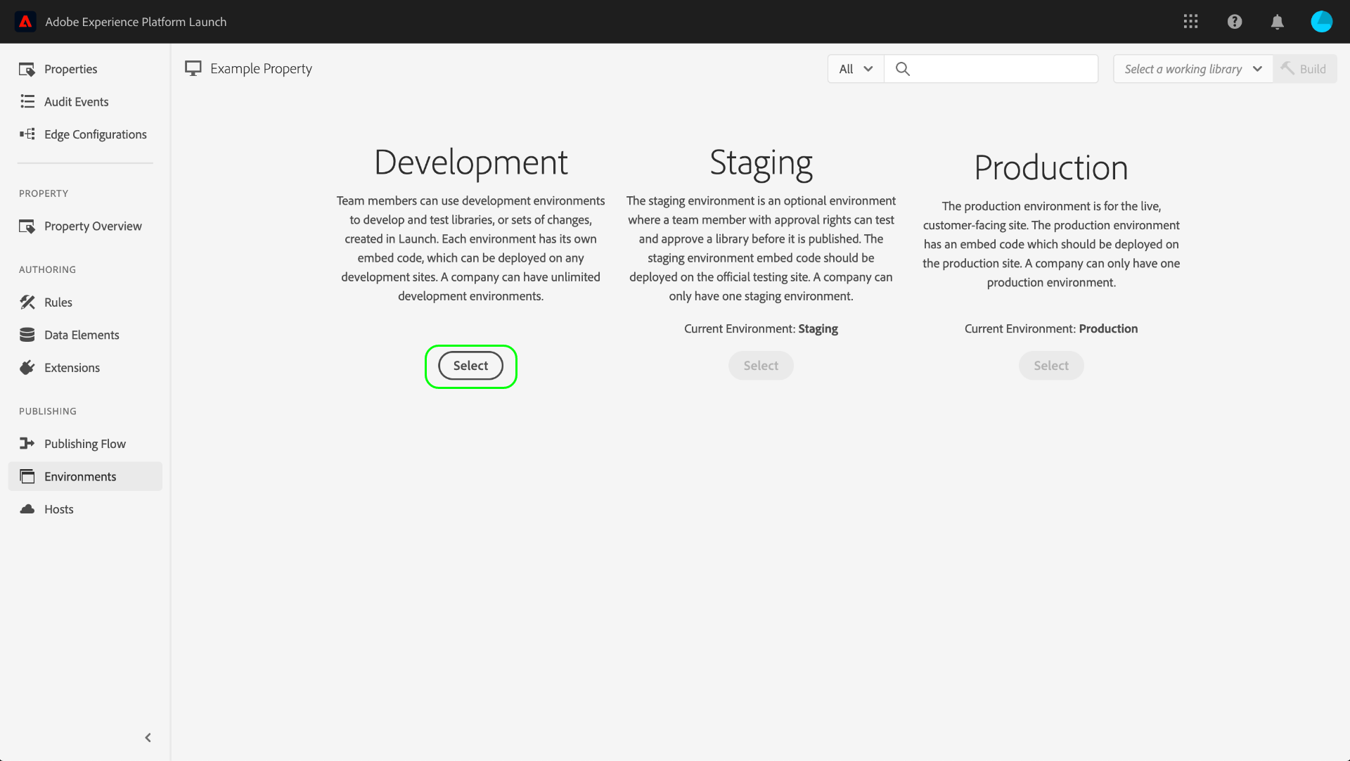Click the Build button

(1305, 69)
